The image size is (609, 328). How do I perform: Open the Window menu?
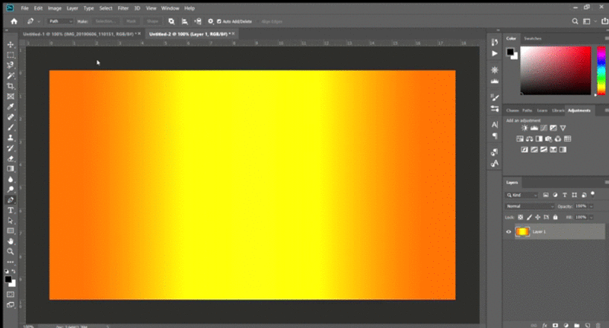tap(170, 8)
